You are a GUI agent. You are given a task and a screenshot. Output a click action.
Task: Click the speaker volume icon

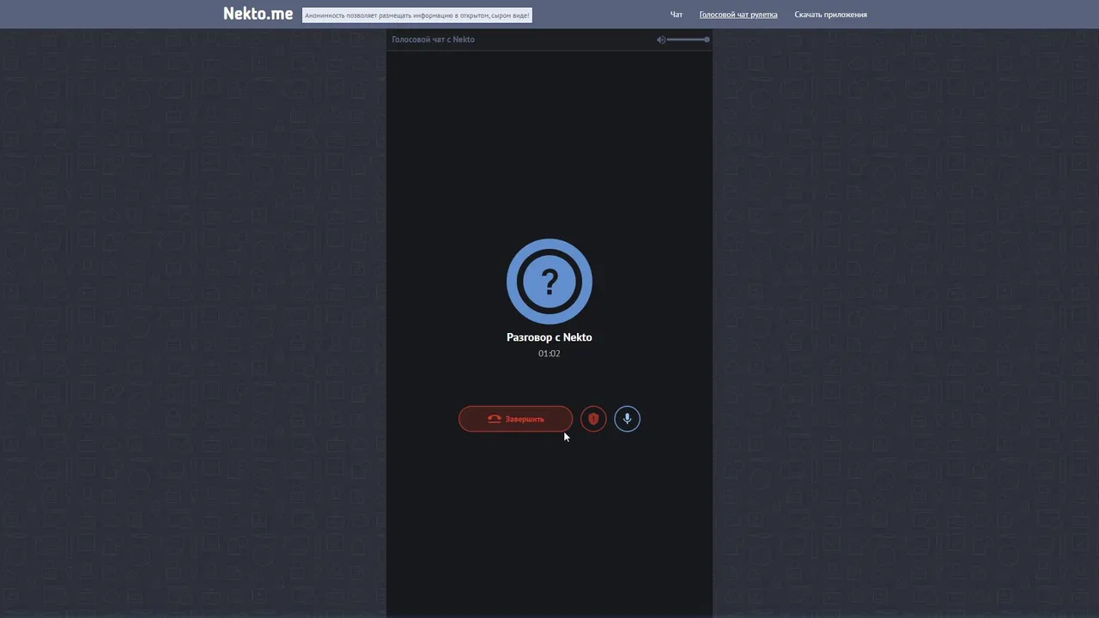[661, 39]
